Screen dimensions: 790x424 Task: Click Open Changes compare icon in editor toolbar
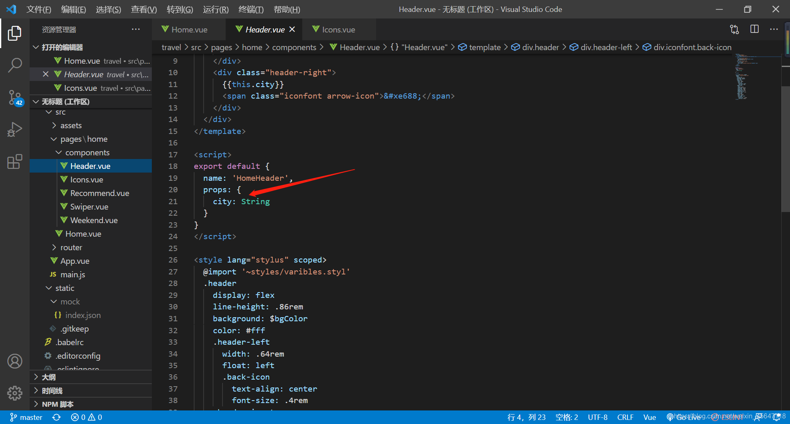(x=734, y=29)
